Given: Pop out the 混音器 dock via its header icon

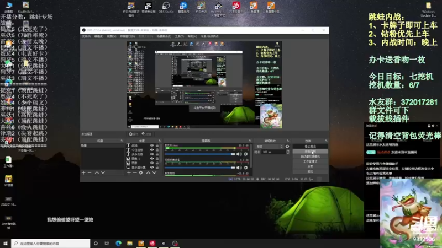Looking at the screenshot, I should coord(250,141).
